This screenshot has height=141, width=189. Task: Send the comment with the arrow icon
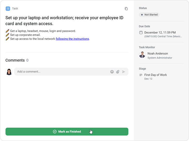click(123, 72)
